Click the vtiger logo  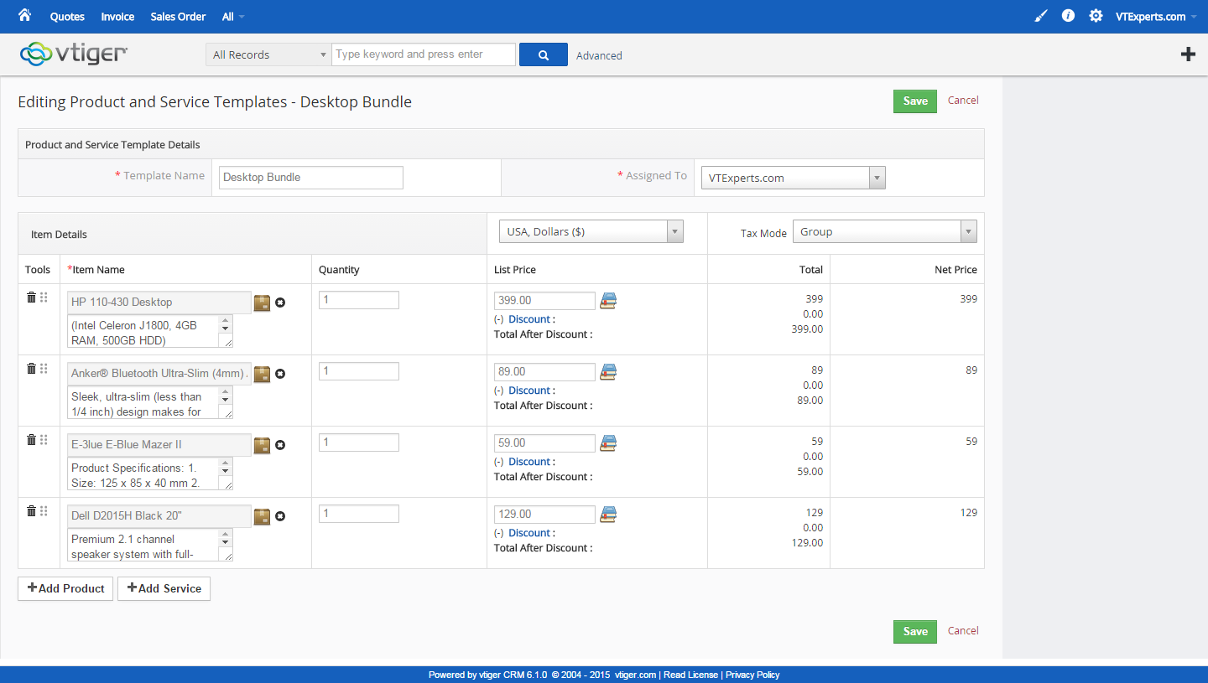click(74, 54)
